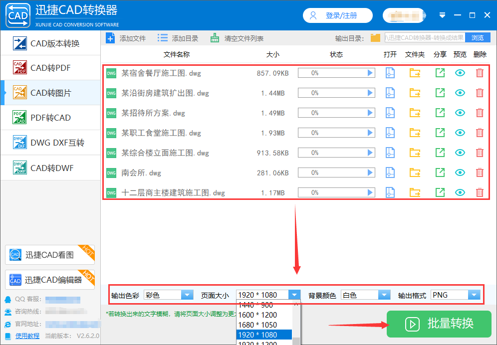The image size is (497, 345).
Task: Switch to CAD转DWF mode
Action: pos(51,168)
